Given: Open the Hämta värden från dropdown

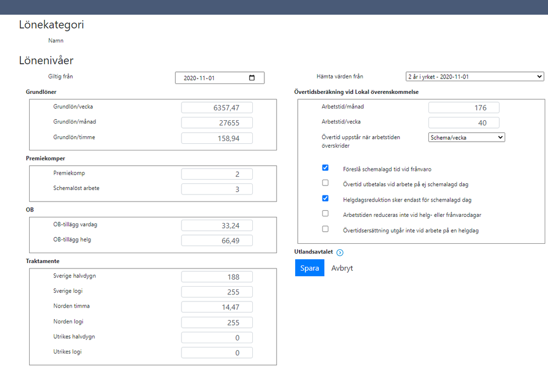Looking at the screenshot, I should point(474,77).
